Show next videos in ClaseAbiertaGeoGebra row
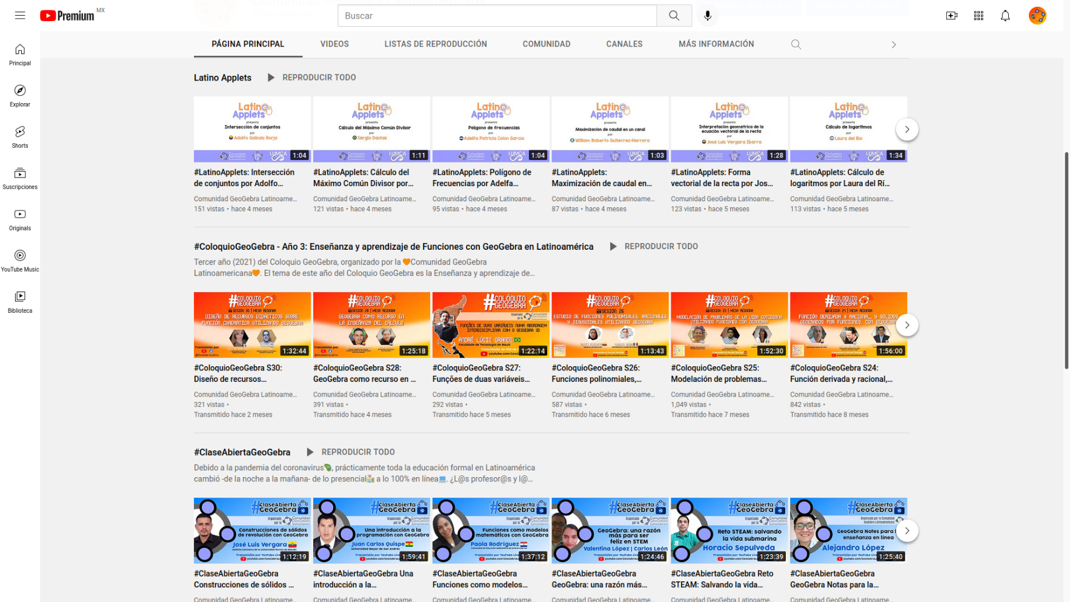 click(906, 530)
